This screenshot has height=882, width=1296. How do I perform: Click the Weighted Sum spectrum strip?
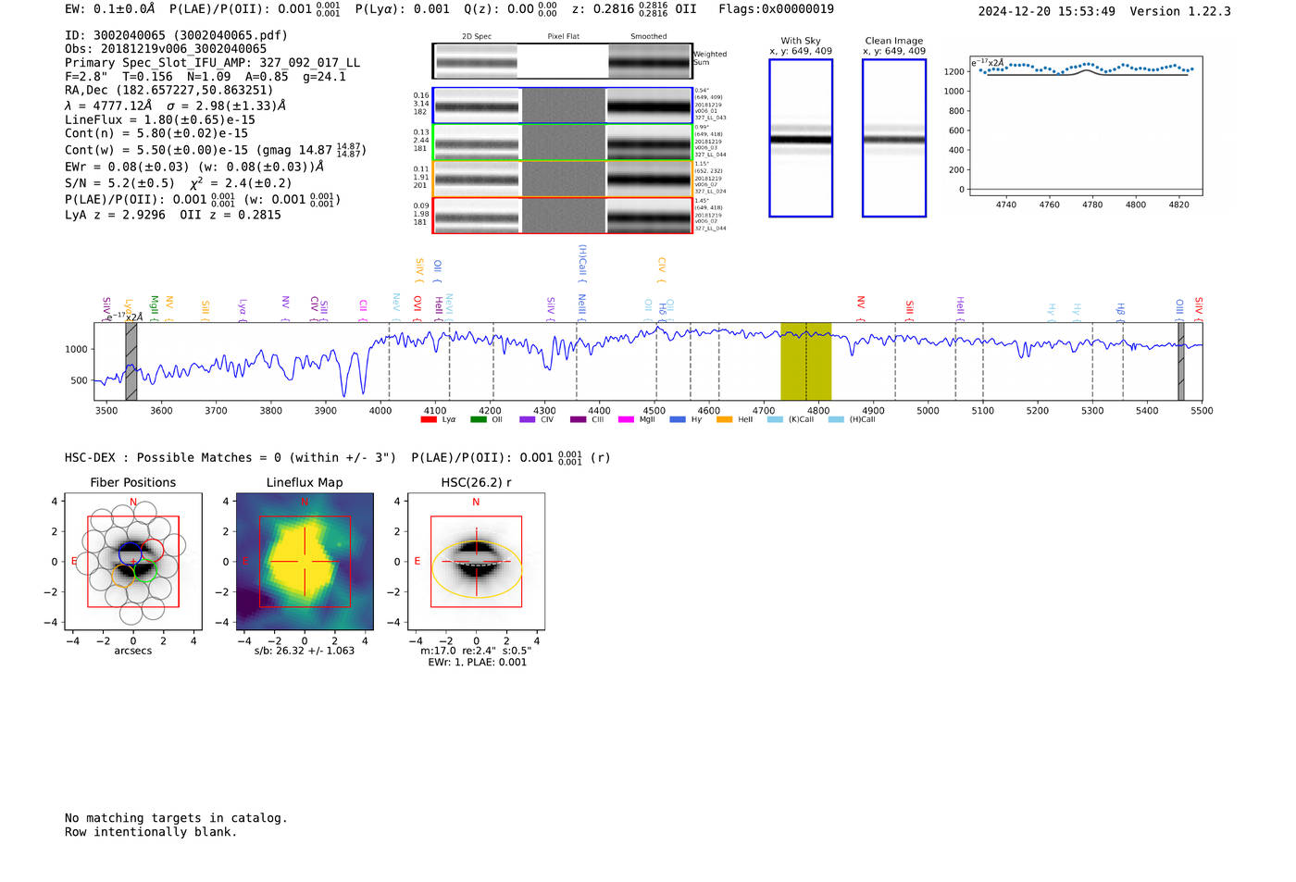(x=562, y=61)
